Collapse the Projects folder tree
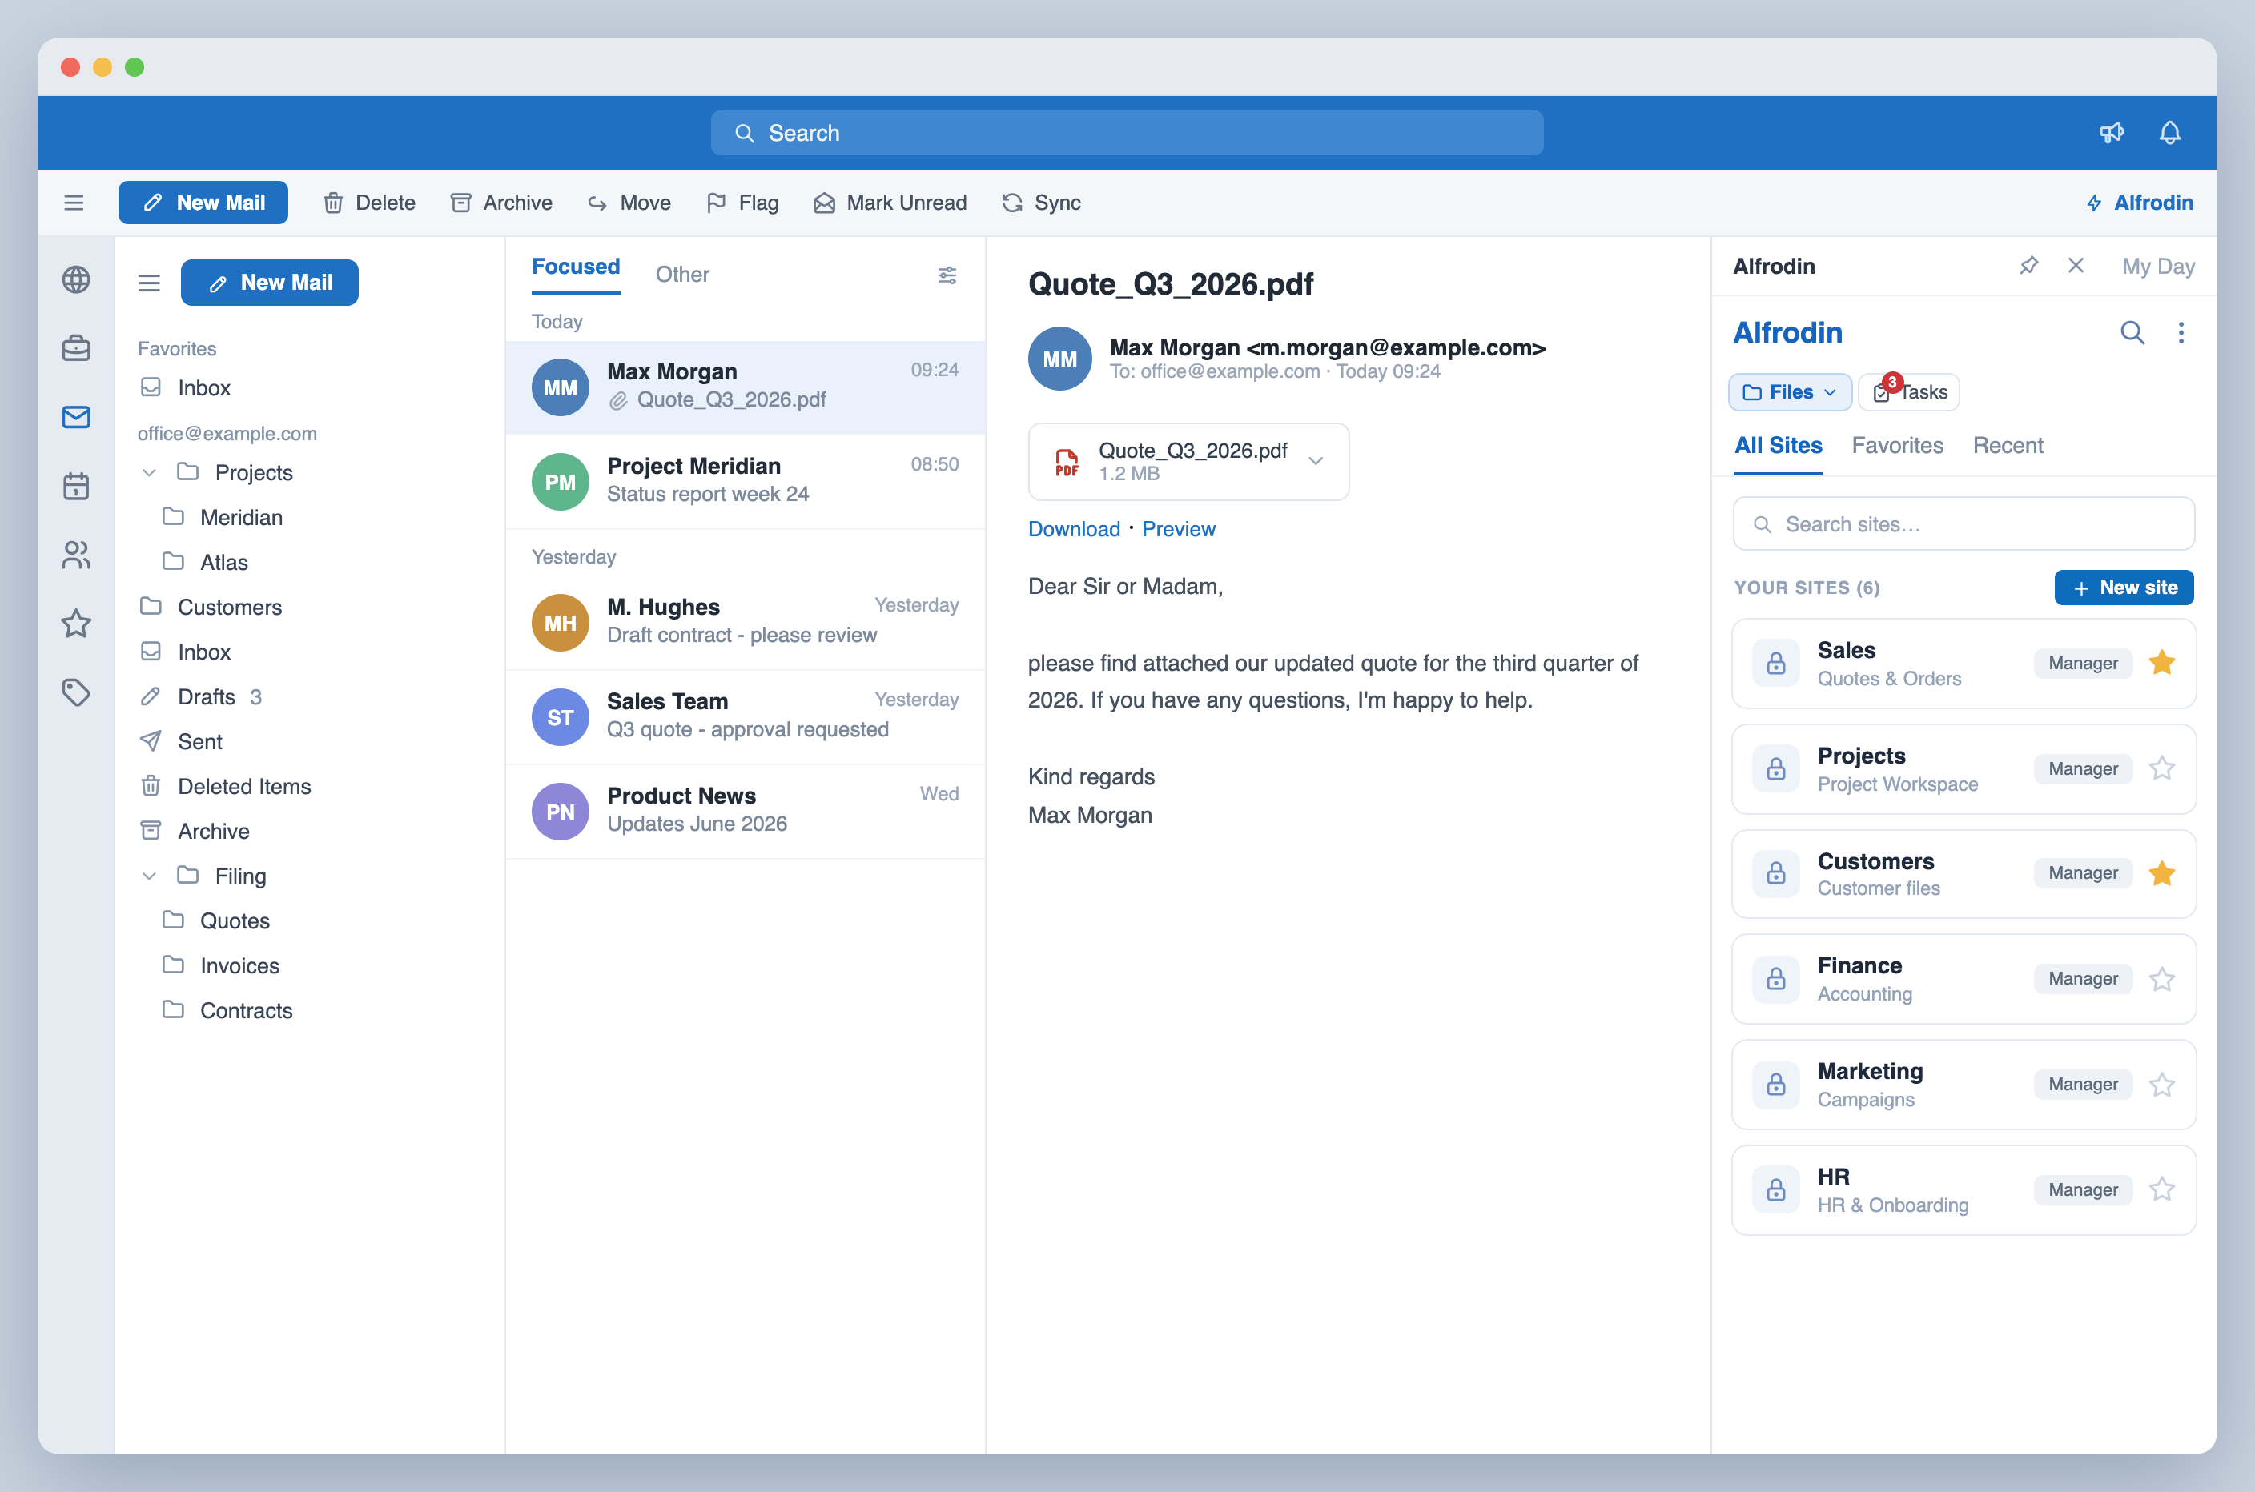This screenshot has height=1492, width=2255. pos(150,473)
